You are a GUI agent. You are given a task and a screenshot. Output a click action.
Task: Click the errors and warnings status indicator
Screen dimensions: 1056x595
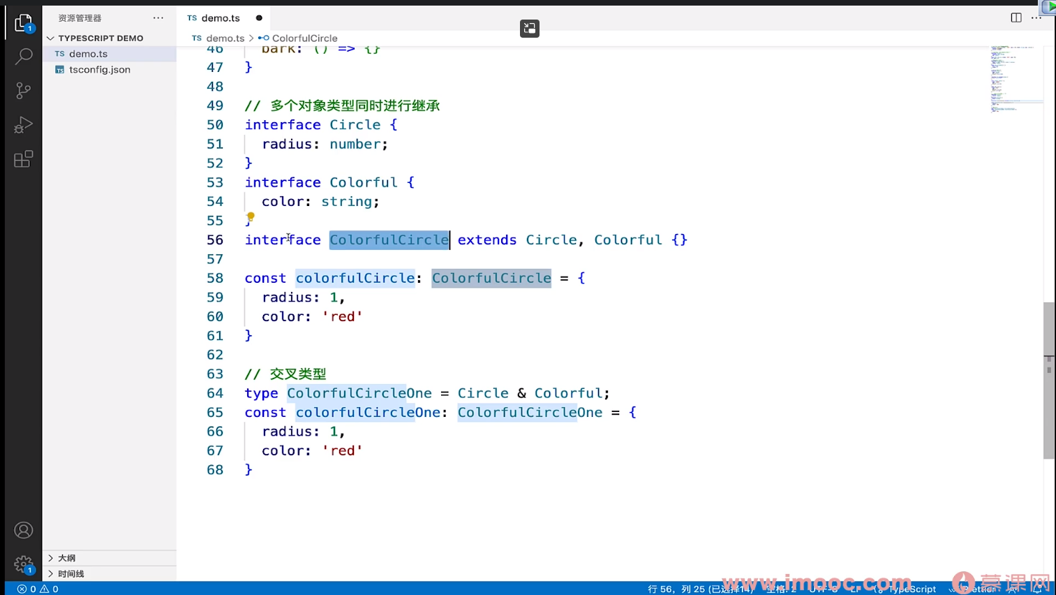[38, 589]
